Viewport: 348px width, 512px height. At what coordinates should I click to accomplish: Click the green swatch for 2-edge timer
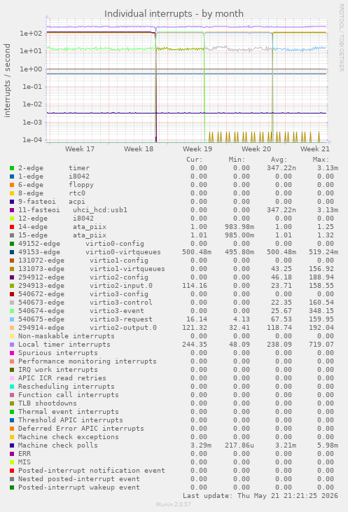pyautogui.click(x=12, y=168)
